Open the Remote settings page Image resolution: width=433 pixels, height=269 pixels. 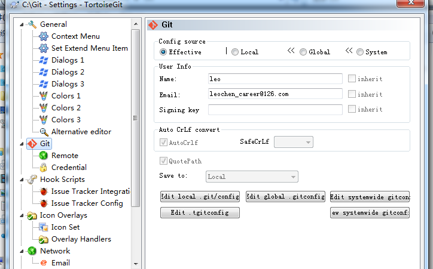point(65,156)
